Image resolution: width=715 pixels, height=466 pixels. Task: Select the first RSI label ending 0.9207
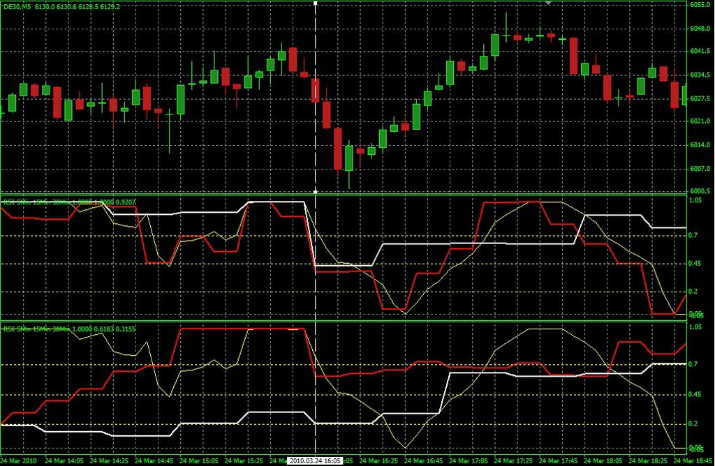point(70,202)
